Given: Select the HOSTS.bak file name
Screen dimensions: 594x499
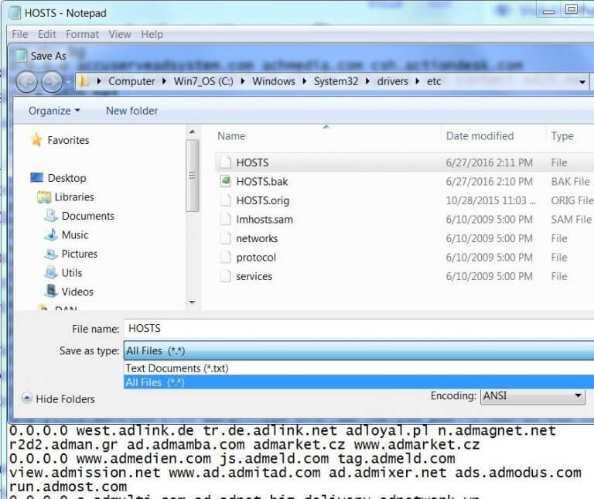Looking at the screenshot, I should point(261,182).
